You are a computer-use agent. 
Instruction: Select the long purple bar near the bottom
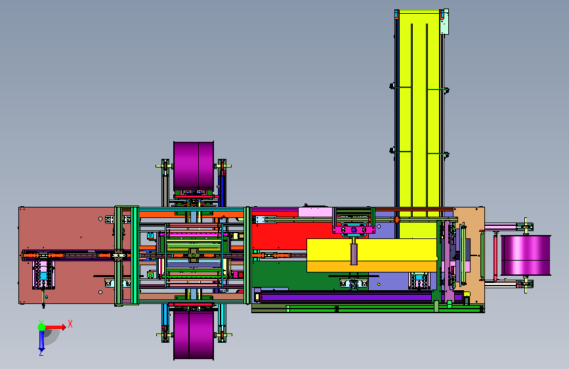click(x=346, y=298)
